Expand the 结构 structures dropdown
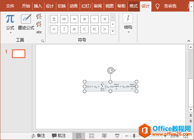Viewport: 194px width, 140px height. click(128, 23)
